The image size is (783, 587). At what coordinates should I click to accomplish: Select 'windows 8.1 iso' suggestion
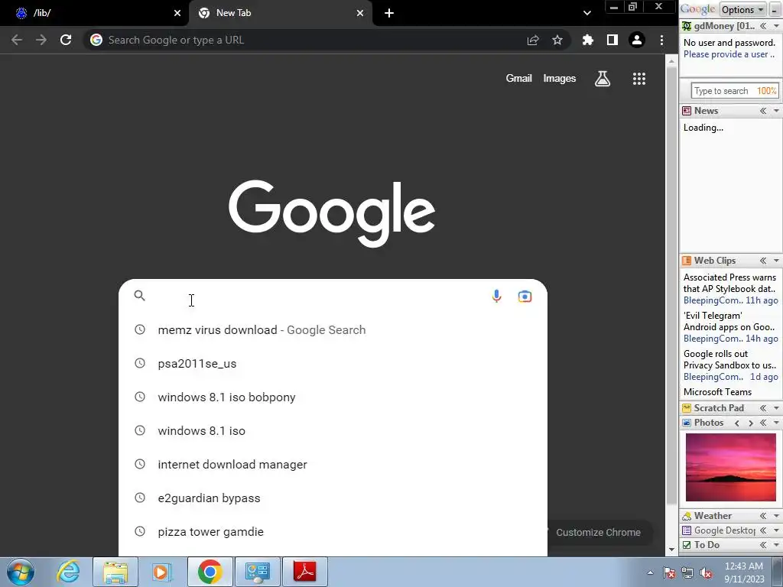[333, 431]
